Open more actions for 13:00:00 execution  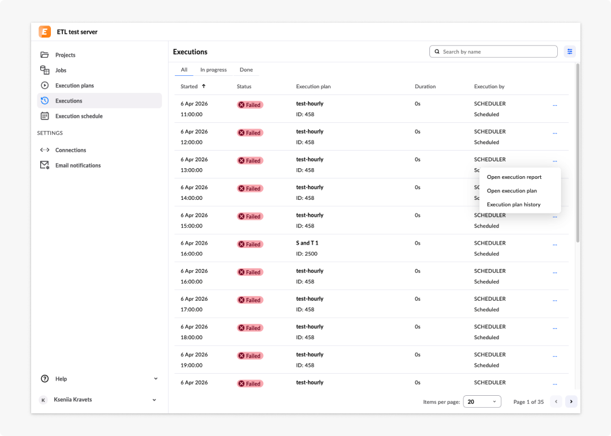(x=555, y=161)
